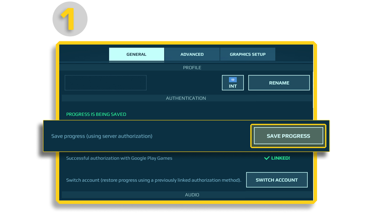
Task: Click 'Save progress (using server authorization)' text
Action: (102, 136)
